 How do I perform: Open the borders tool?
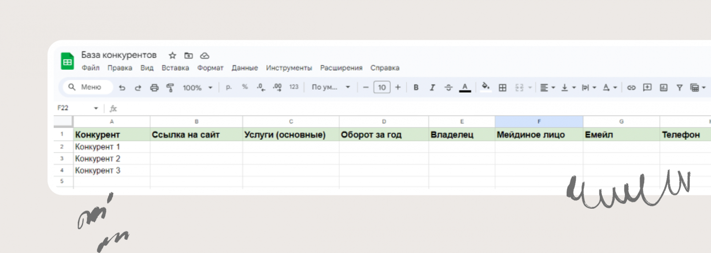[503, 88]
